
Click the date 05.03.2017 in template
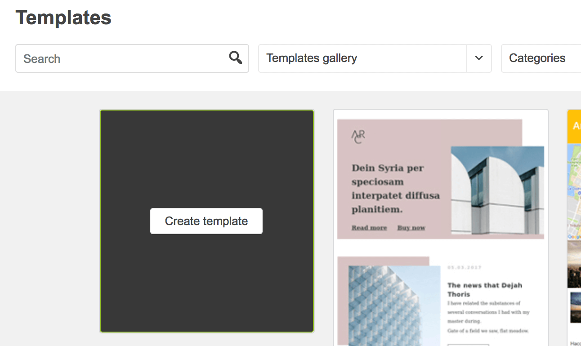pyautogui.click(x=464, y=267)
